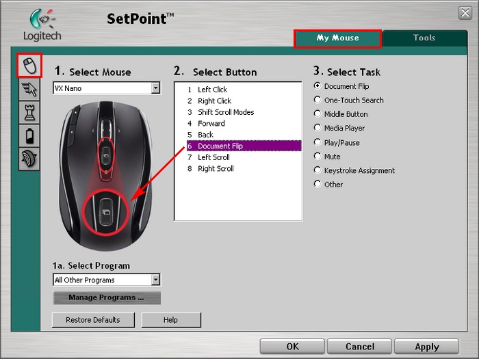Confirm with the OK button
The width and height of the screenshot is (479, 359).
pos(292,347)
